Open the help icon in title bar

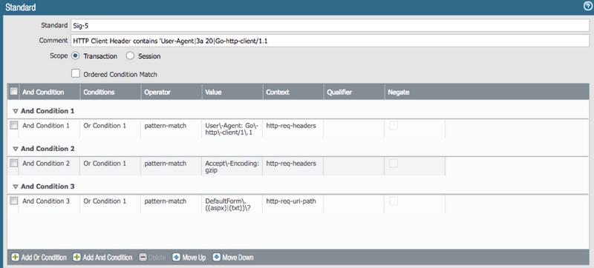tap(588, 6)
